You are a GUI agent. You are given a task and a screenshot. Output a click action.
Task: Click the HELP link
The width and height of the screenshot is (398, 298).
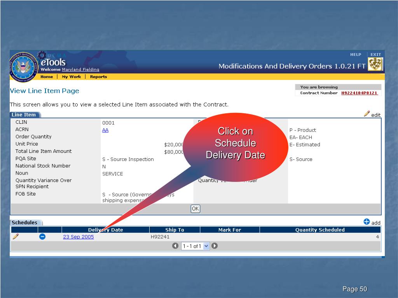pos(355,55)
